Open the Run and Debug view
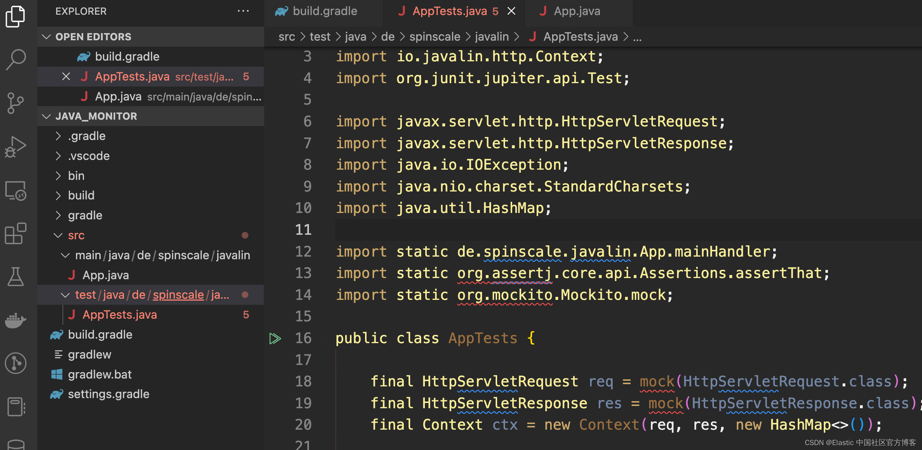Viewport: 922px width, 450px height. click(16, 146)
